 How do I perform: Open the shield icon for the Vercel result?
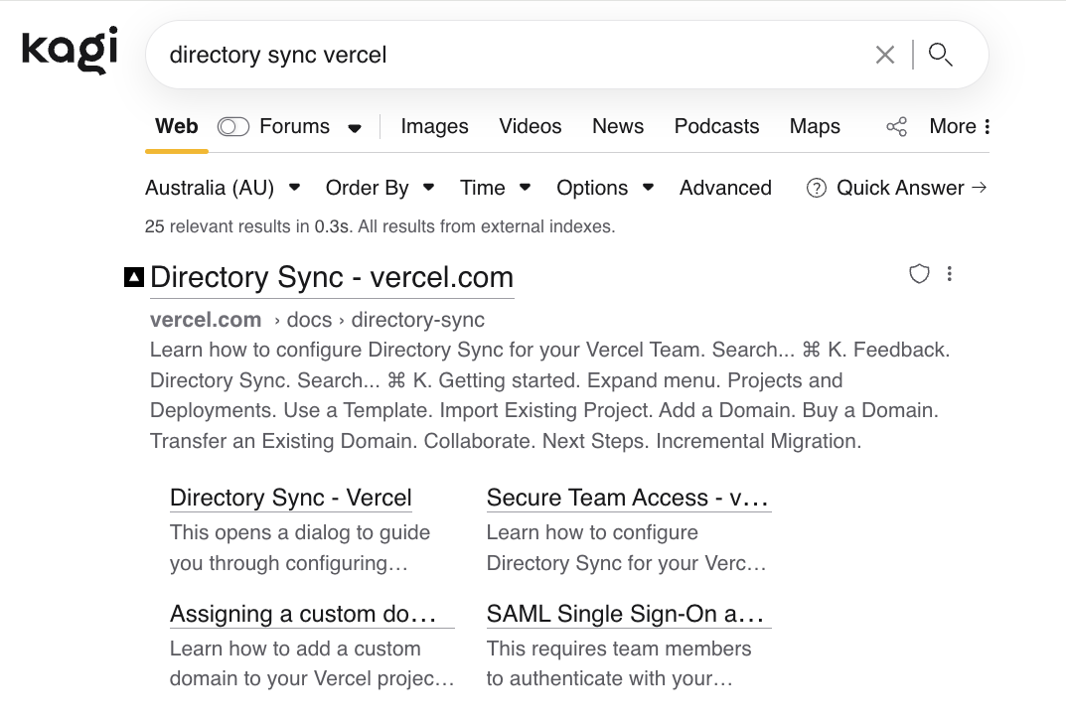919,274
